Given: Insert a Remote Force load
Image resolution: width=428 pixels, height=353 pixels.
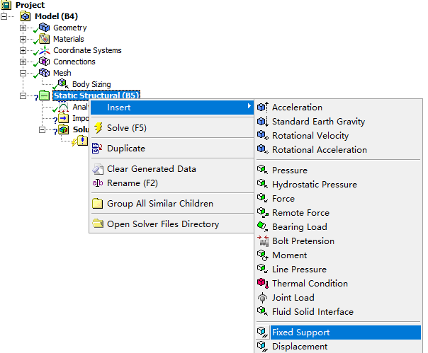Looking at the screenshot, I should coord(300,213).
